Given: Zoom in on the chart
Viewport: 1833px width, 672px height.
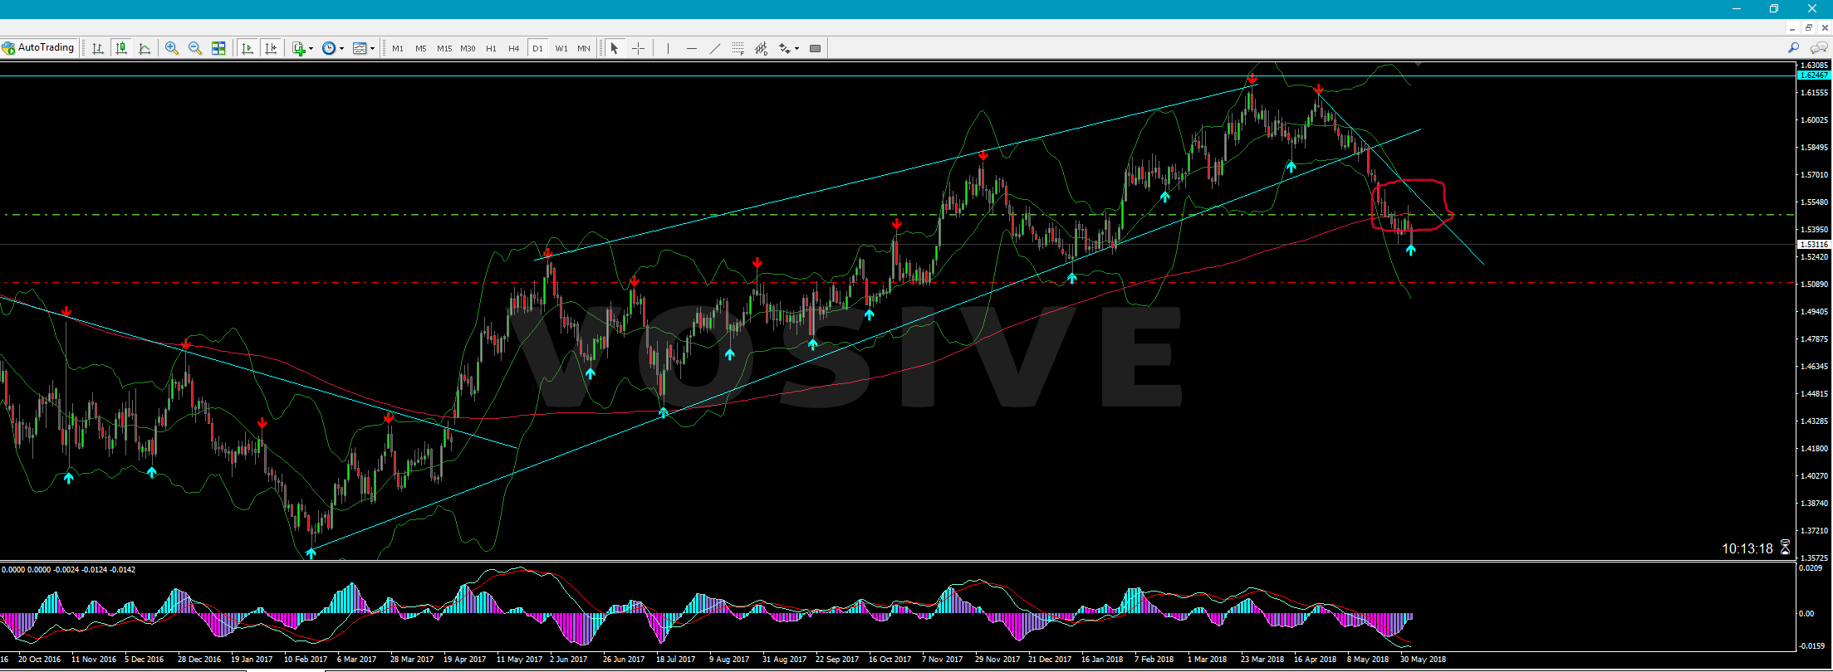Looking at the screenshot, I should pyautogui.click(x=172, y=48).
